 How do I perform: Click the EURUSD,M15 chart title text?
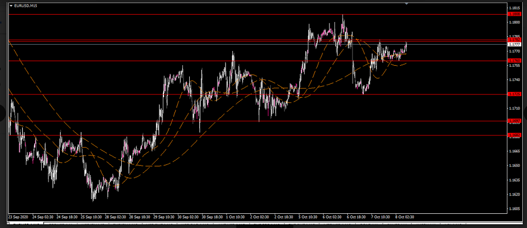coord(26,5)
